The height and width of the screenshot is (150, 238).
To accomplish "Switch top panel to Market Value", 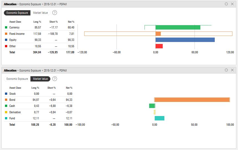I will tap(40, 13).
